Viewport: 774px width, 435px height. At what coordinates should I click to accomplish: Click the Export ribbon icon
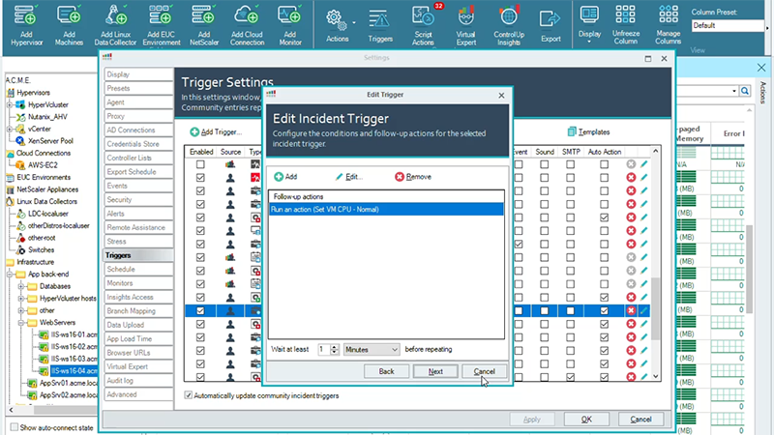[551, 26]
